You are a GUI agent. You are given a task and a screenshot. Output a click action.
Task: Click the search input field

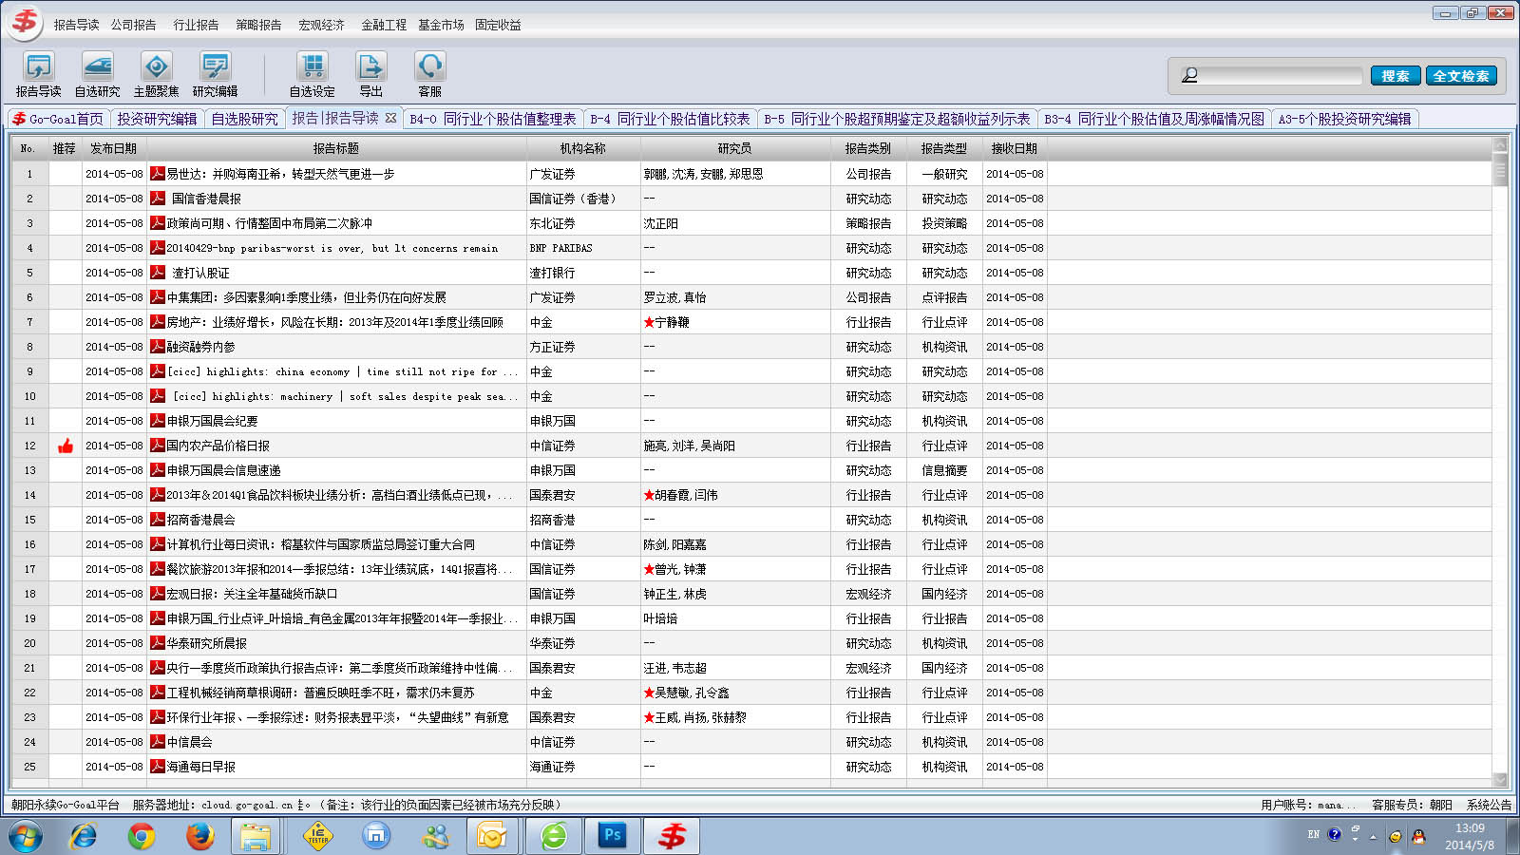pos(1281,75)
